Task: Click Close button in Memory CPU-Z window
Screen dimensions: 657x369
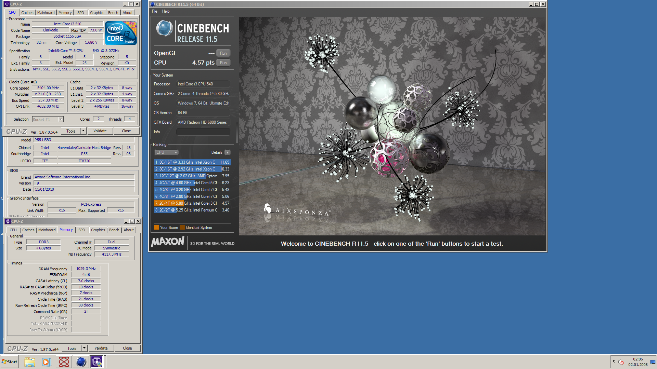Action: (x=127, y=348)
